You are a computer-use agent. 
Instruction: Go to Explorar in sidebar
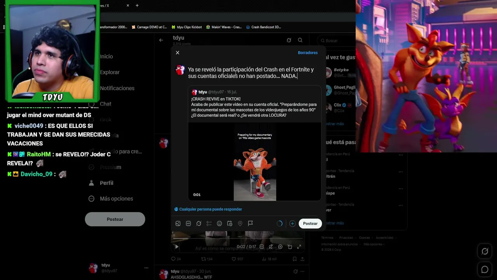[110, 72]
